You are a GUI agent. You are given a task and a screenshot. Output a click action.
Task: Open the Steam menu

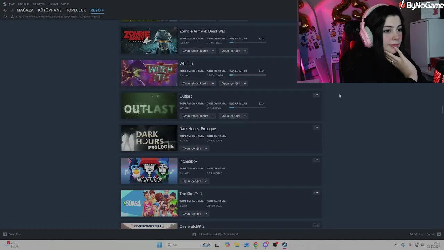click(x=11, y=4)
